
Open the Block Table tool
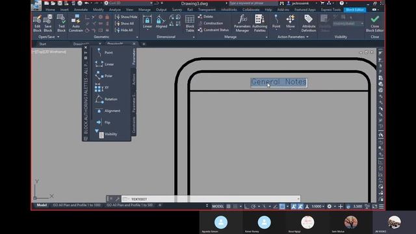click(190, 23)
